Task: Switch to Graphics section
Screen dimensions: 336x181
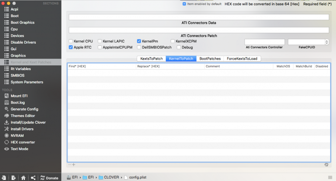Action: click(18, 56)
